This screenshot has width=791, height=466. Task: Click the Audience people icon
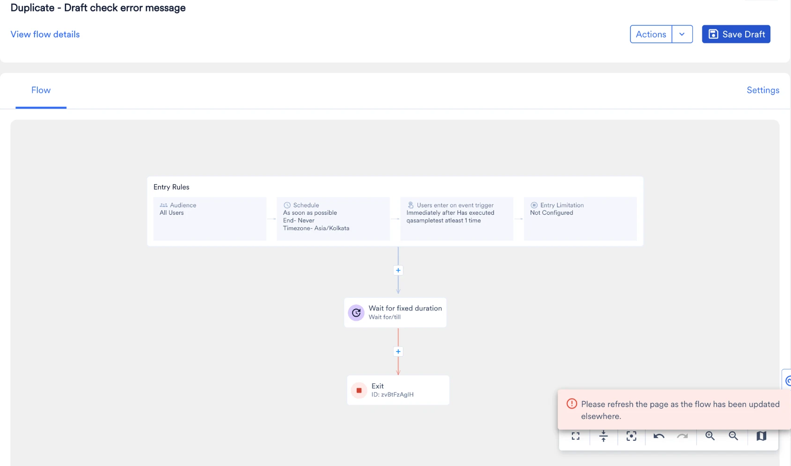pos(163,205)
